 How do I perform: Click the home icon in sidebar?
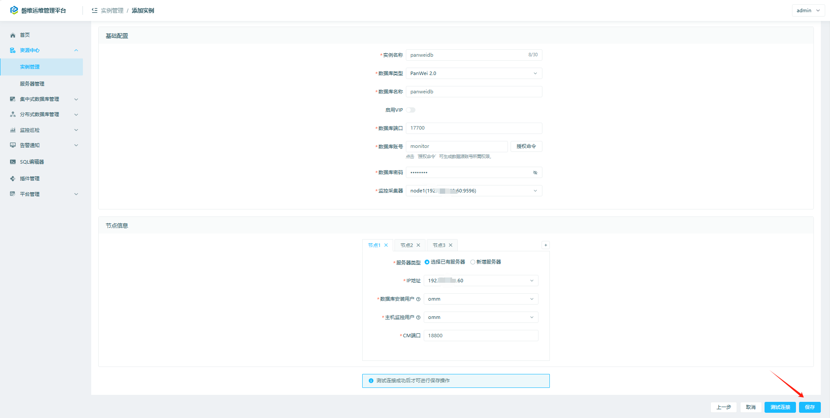(x=13, y=35)
